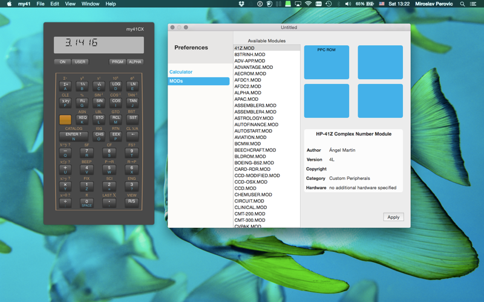The image size is (484, 302).
Task: Click the 0 SPACE key
Action: coord(87,203)
